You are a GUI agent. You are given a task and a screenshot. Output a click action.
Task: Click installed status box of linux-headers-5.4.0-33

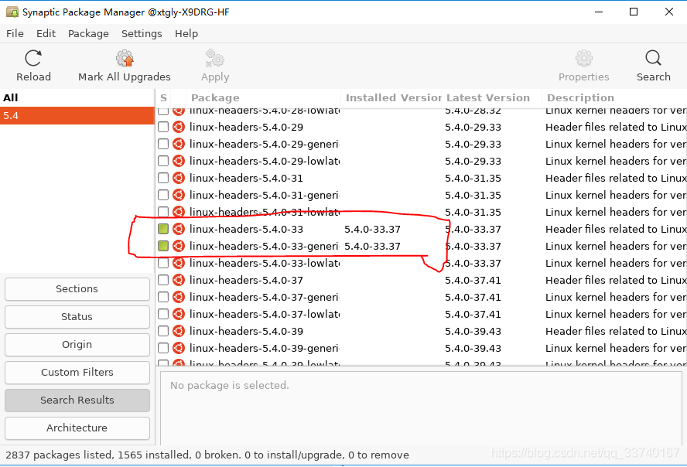coord(163,229)
